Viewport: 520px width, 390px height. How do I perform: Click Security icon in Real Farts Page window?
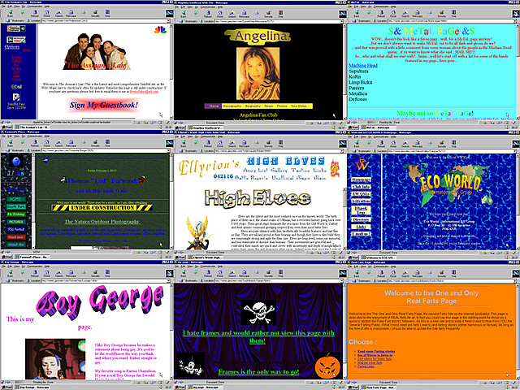tap(442, 273)
